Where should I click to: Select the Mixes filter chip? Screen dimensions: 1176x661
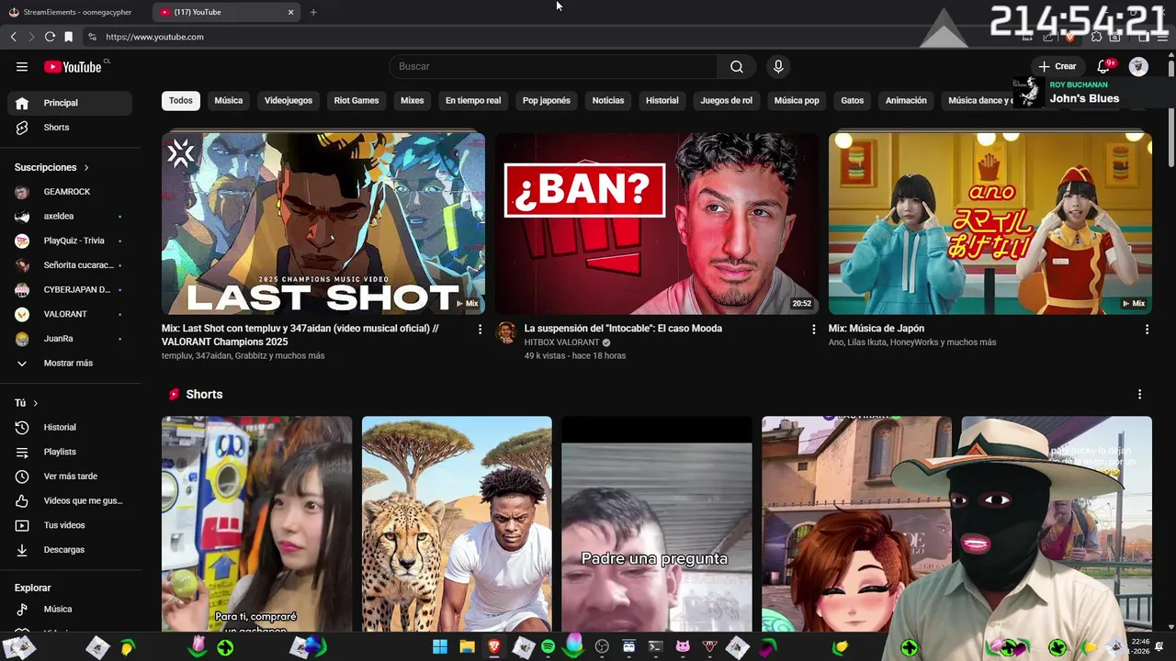click(x=413, y=100)
